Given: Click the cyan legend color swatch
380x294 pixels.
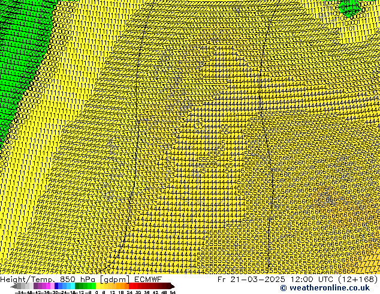Looking at the screenshot, I should [73, 286].
